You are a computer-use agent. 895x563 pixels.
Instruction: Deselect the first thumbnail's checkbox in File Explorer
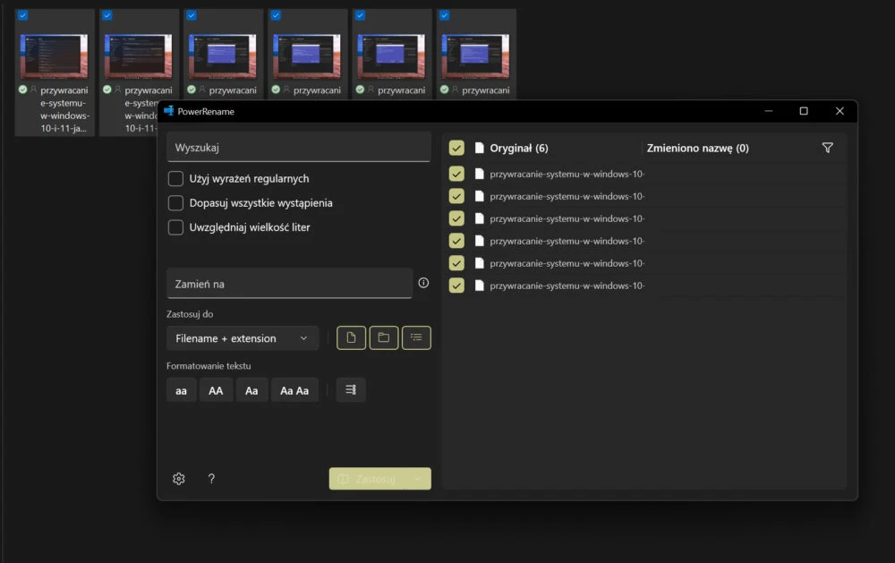pos(23,15)
